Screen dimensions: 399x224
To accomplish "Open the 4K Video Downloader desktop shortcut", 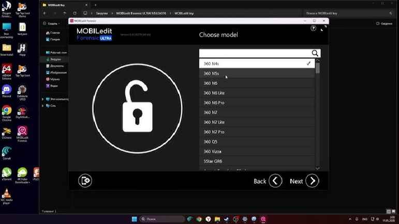I will pyautogui.click(x=22, y=175).
